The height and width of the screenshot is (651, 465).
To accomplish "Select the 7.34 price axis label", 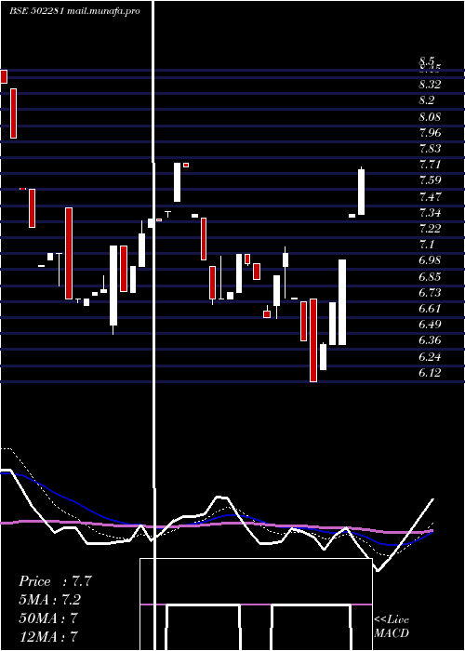I will 430,213.
